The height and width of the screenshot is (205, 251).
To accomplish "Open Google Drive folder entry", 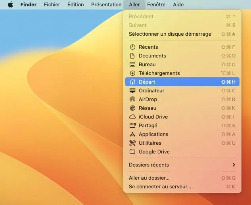I will tap(182, 151).
